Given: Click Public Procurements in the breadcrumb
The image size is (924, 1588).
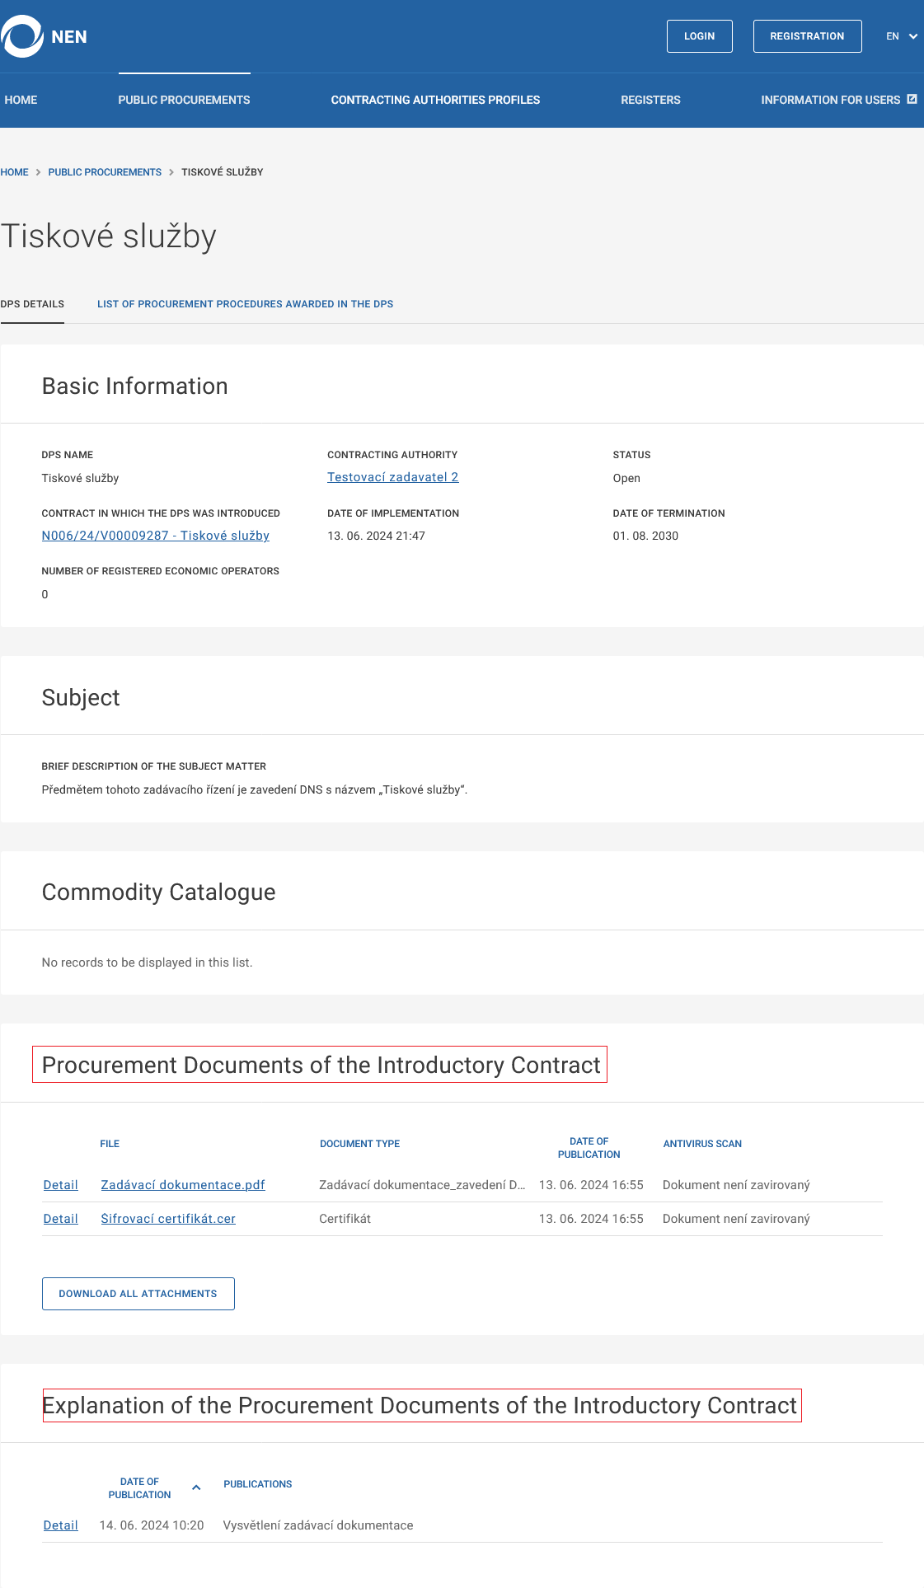Looking at the screenshot, I should click(105, 172).
